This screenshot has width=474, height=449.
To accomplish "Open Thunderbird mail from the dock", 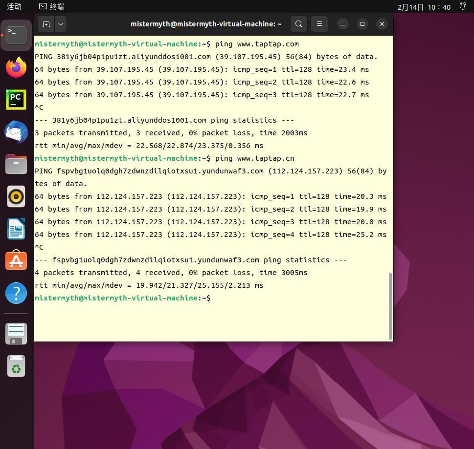I will click(16, 132).
